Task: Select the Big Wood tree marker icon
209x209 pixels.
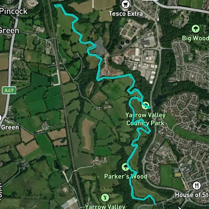Action: 196,29
